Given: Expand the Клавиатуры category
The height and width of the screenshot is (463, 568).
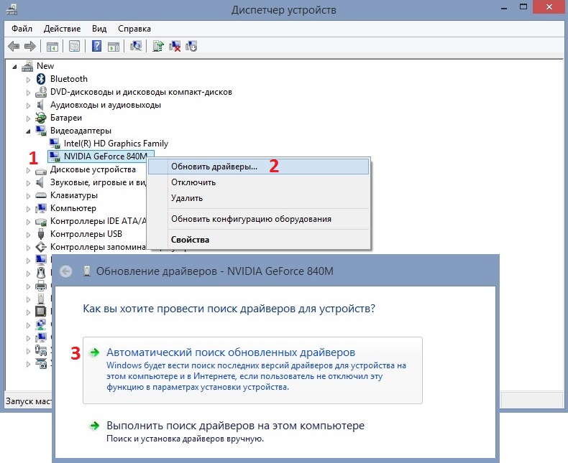Looking at the screenshot, I should point(28,196).
